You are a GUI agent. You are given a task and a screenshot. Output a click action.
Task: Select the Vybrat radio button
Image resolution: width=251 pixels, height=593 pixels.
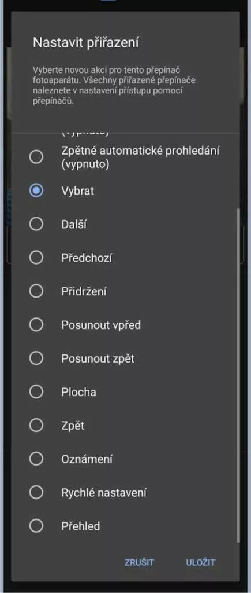36,191
